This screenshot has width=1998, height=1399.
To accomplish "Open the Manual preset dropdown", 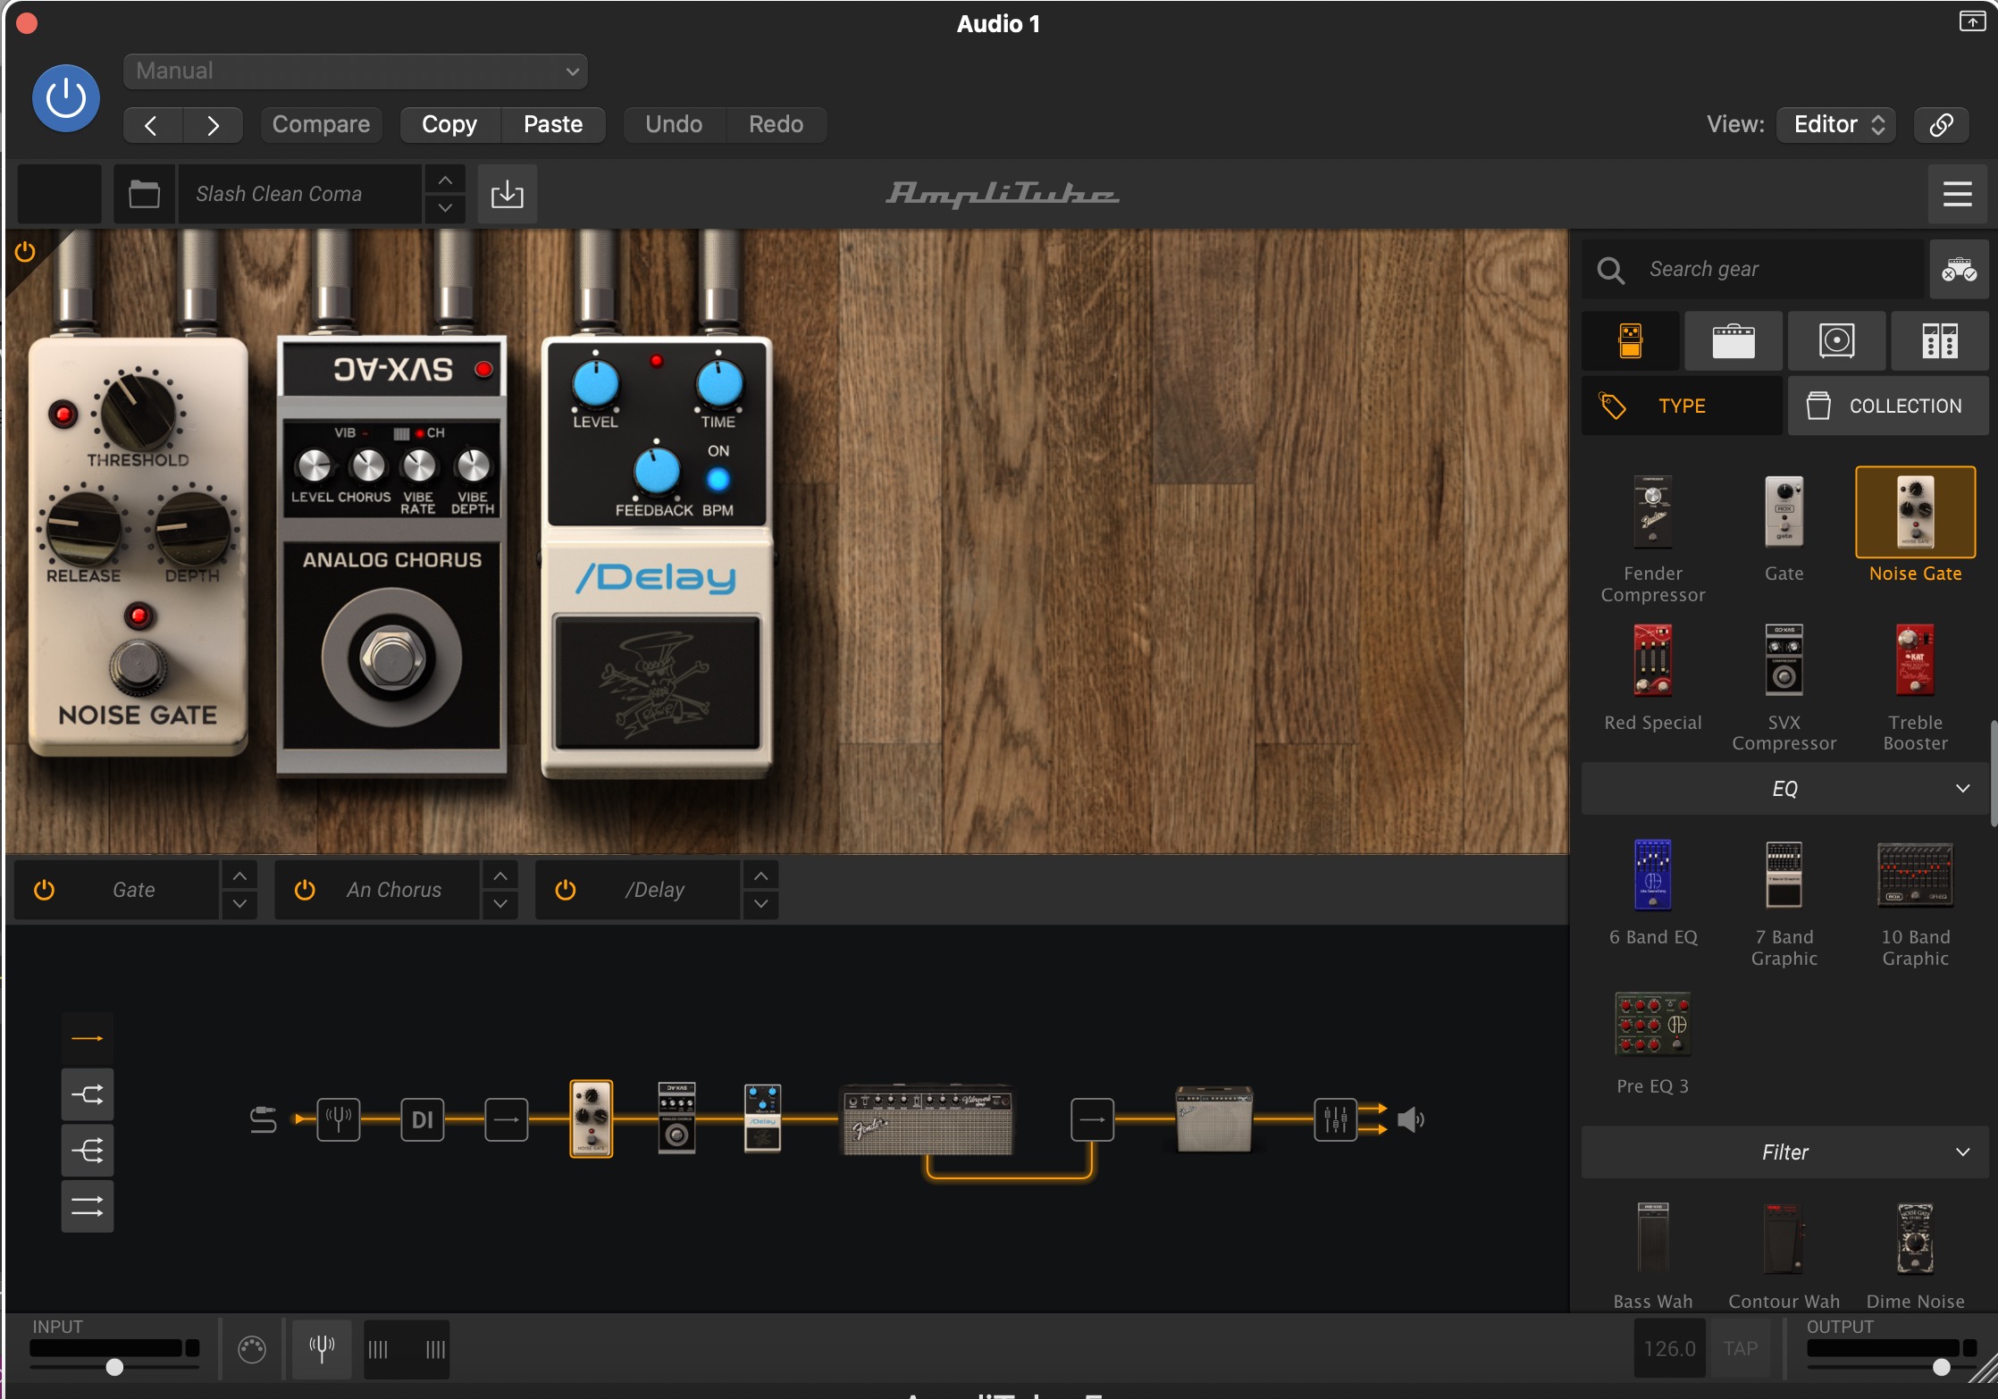I will coord(355,71).
